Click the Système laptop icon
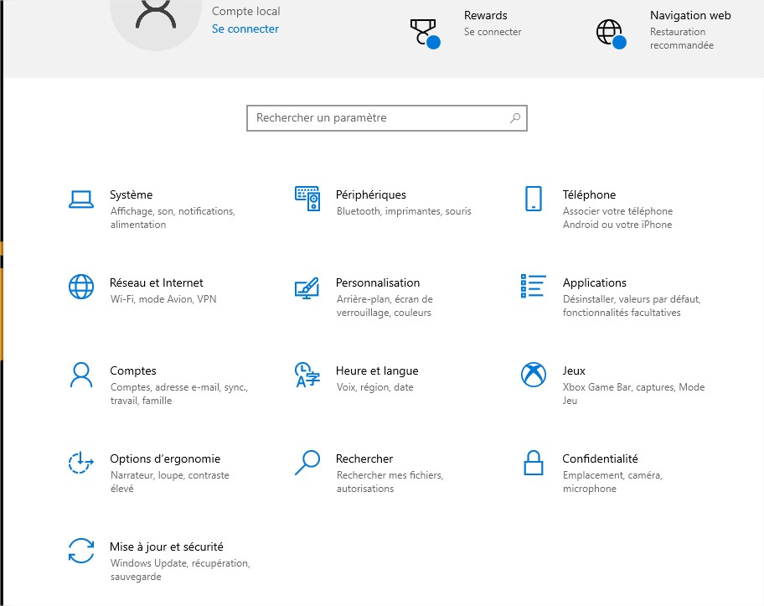The height and width of the screenshot is (606, 764). [81, 199]
